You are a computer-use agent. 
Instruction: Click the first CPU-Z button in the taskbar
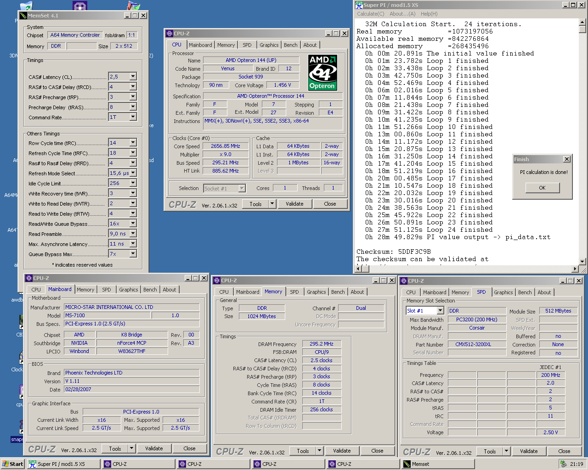coord(138,464)
